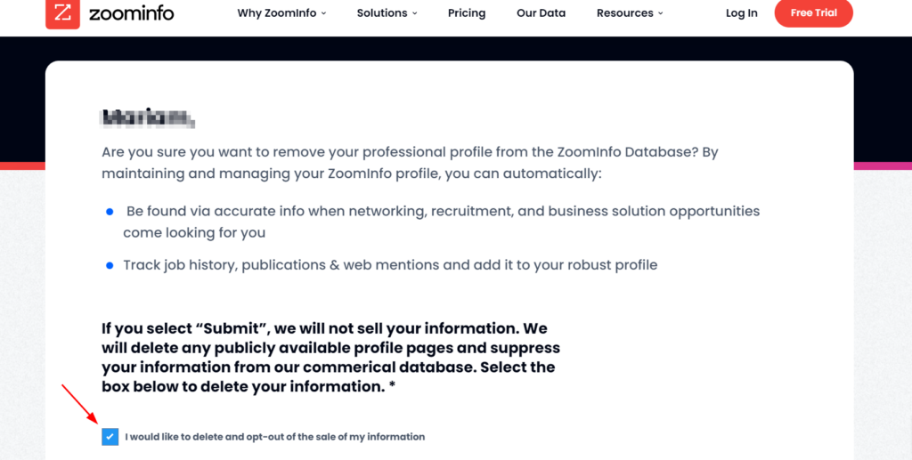Image resolution: width=912 pixels, height=460 pixels.
Task: Expand the Why ZoomInfo chevron
Action: click(x=323, y=13)
